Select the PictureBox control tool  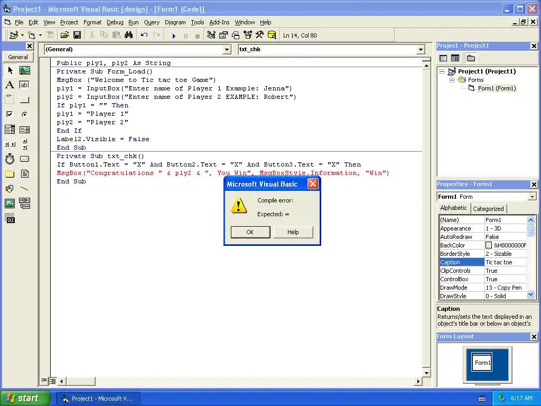coord(24,70)
